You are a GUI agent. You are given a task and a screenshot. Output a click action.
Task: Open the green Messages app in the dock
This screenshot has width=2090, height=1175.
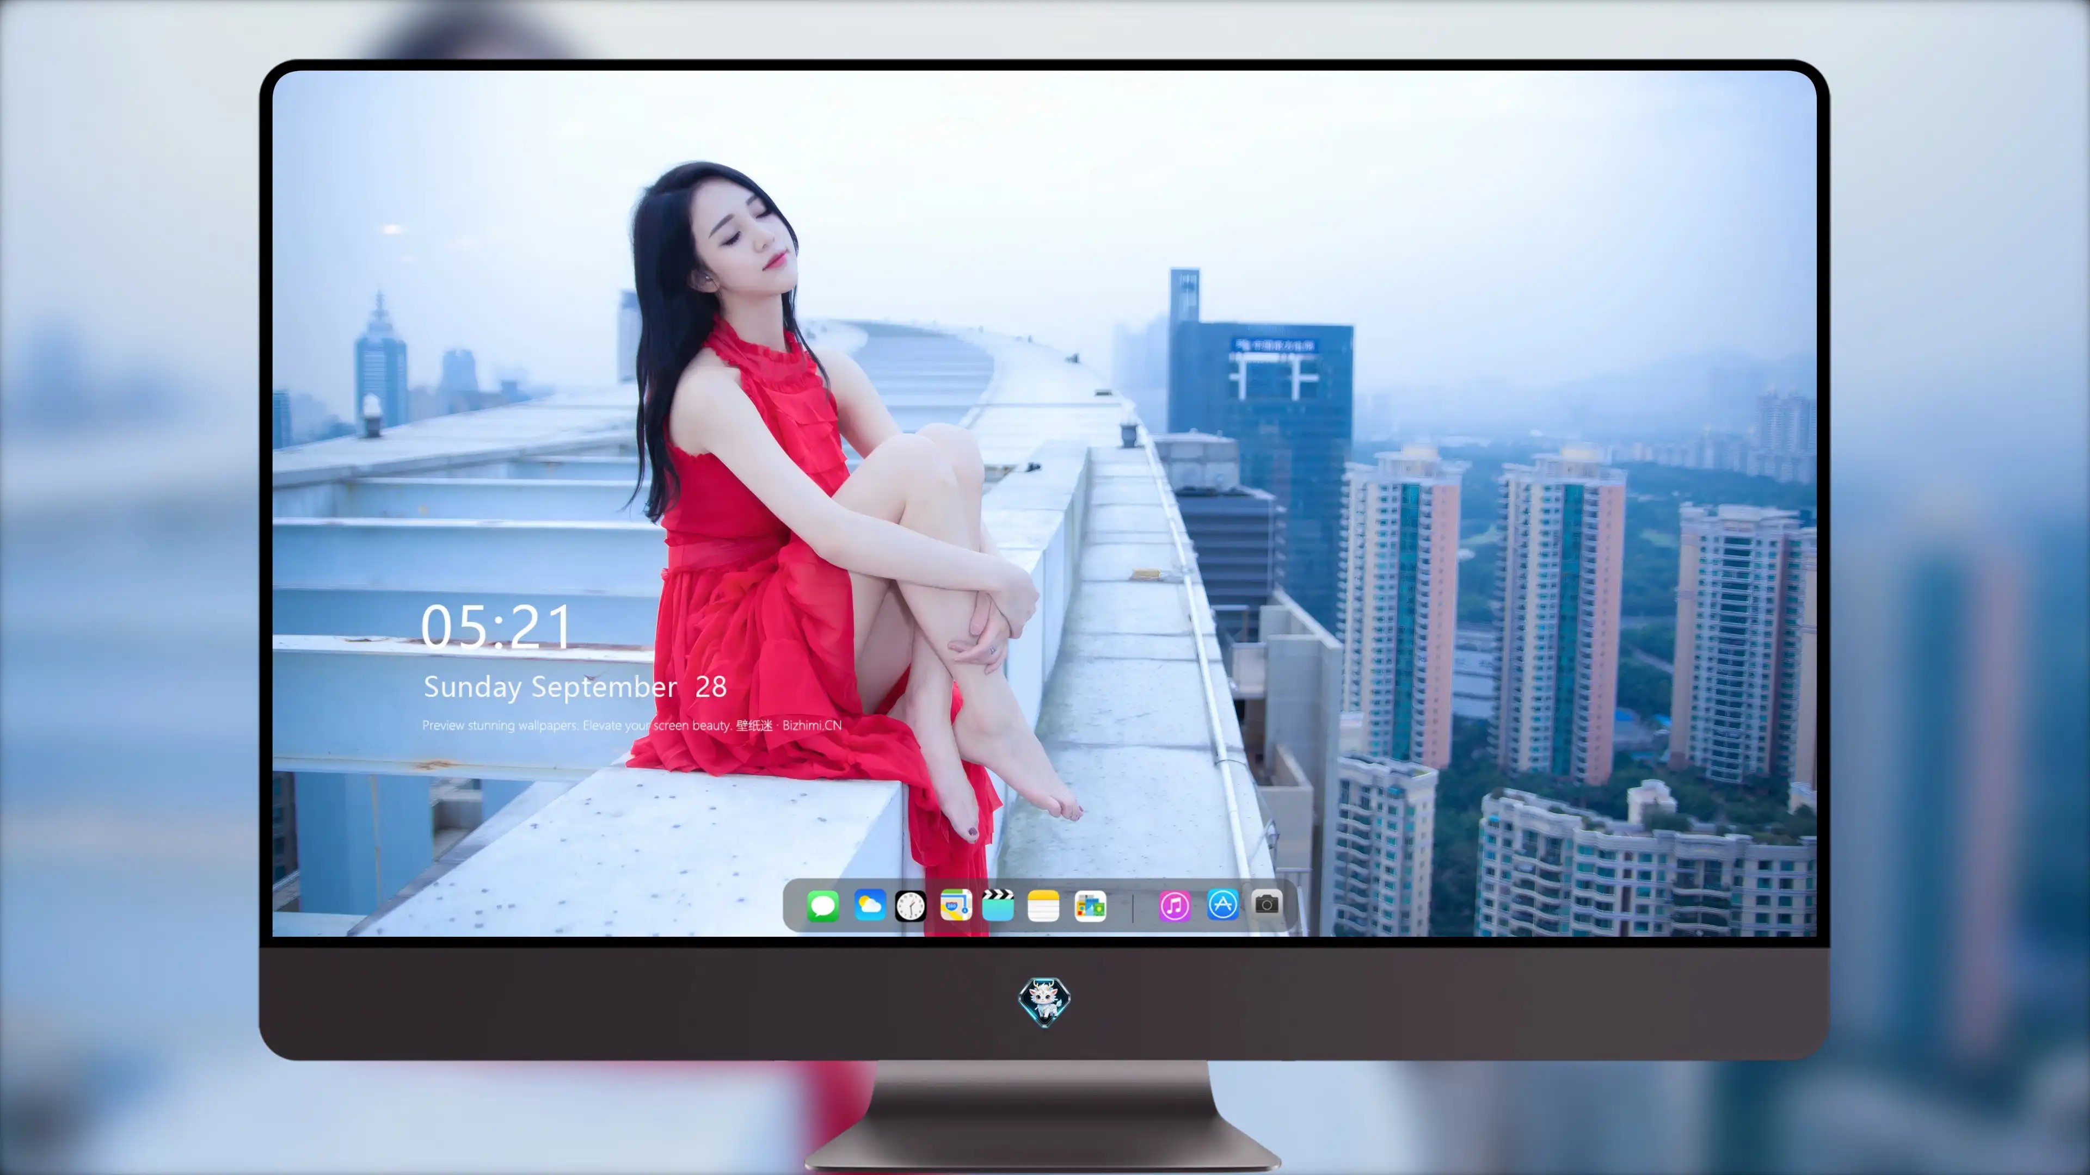tap(823, 906)
